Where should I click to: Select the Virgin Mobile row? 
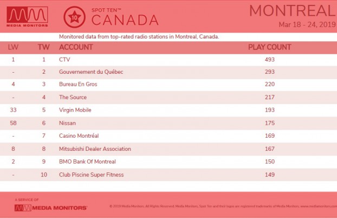point(168,110)
